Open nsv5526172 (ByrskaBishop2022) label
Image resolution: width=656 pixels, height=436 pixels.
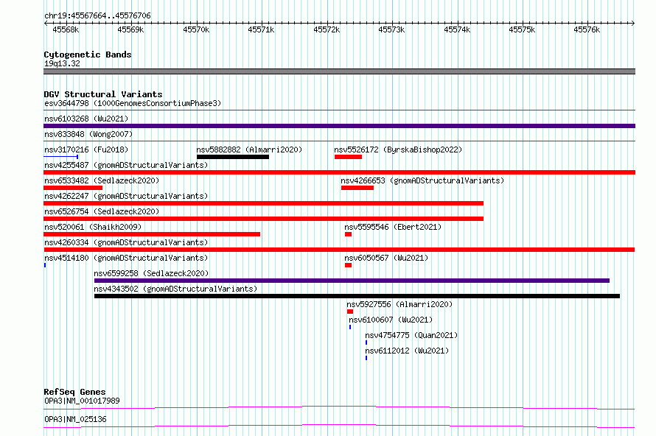398,150
